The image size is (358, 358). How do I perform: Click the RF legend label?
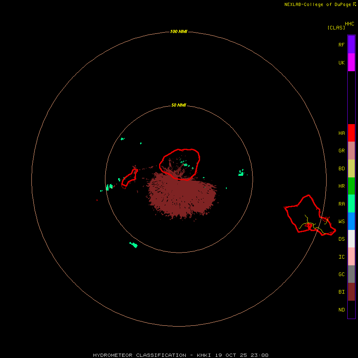click(341, 45)
